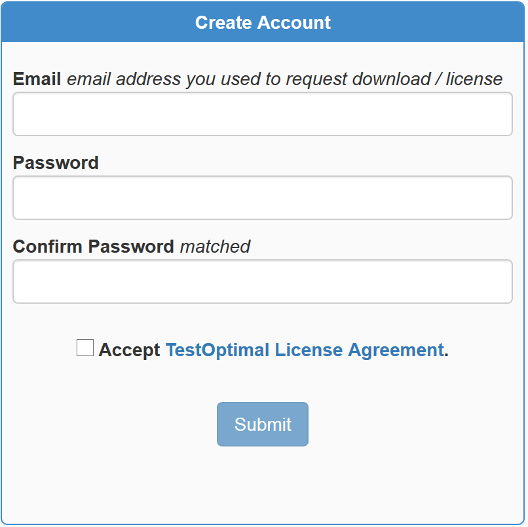Click the bold 'Accept' word beside checkbox
The image size is (528, 527).
click(x=129, y=350)
